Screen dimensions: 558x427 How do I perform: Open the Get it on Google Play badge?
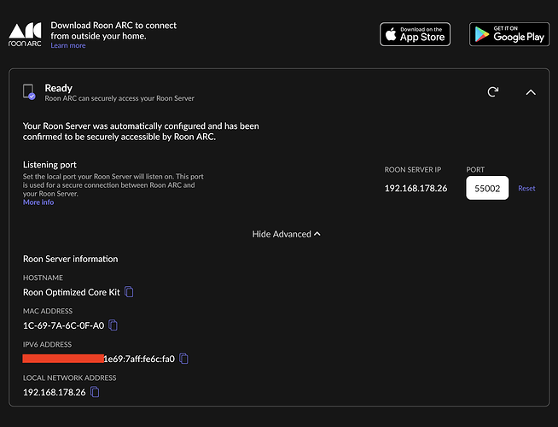point(509,34)
